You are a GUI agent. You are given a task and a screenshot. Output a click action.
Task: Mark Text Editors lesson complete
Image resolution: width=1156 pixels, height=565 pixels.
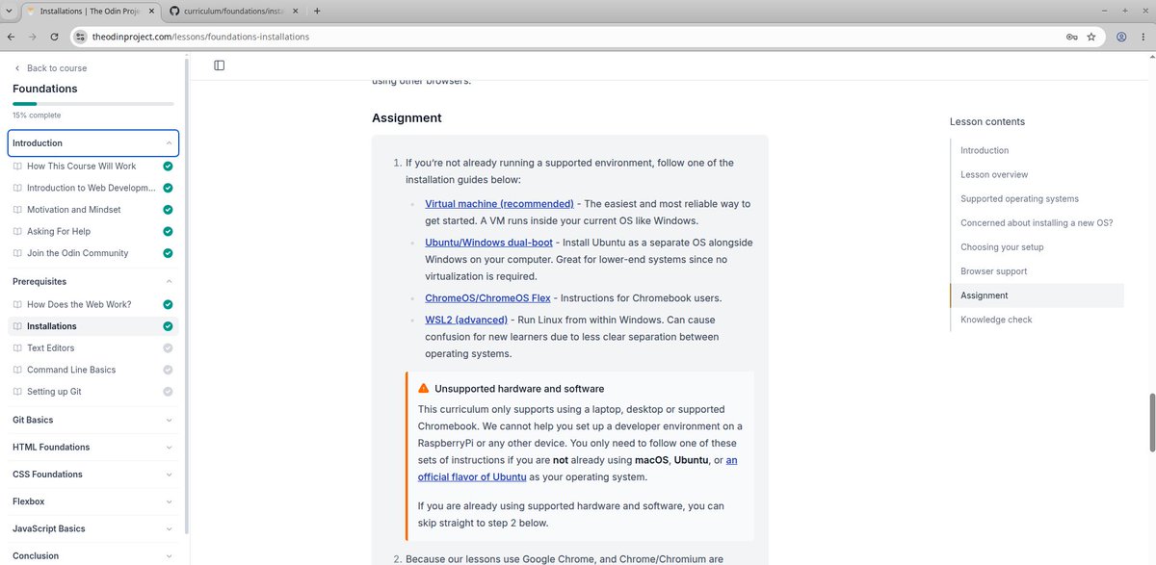point(168,347)
